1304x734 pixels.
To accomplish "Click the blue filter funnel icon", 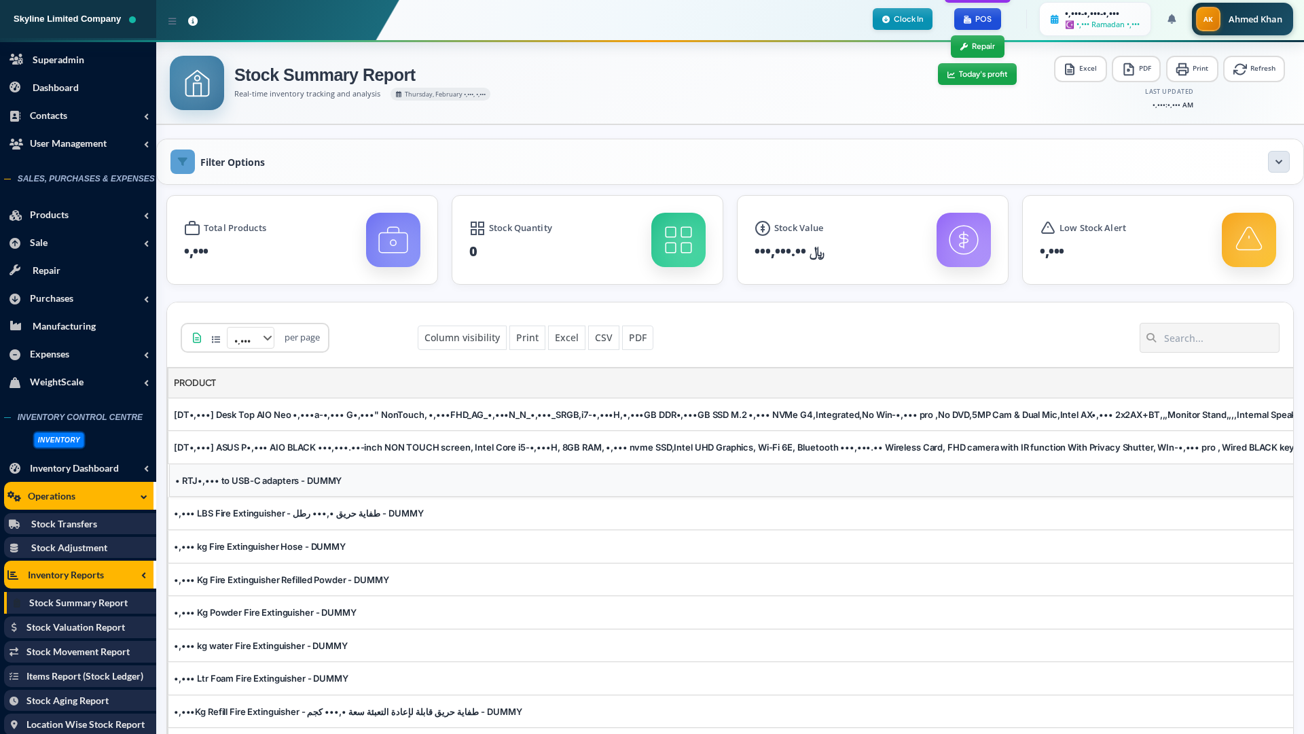I will pos(183,162).
